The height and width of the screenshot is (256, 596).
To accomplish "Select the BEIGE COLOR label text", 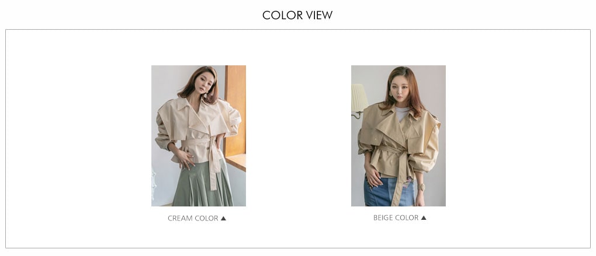I will [x=396, y=218].
